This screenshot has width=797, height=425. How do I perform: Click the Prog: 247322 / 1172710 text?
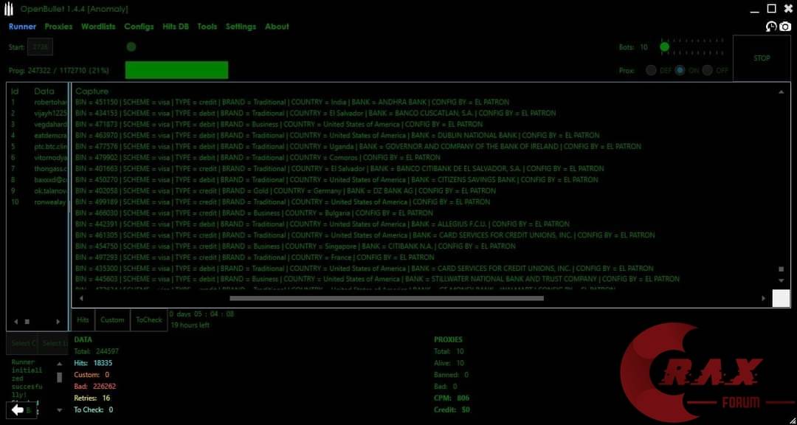(59, 71)
